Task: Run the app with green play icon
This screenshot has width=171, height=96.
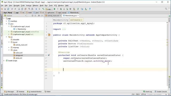Action: point(55,9)
